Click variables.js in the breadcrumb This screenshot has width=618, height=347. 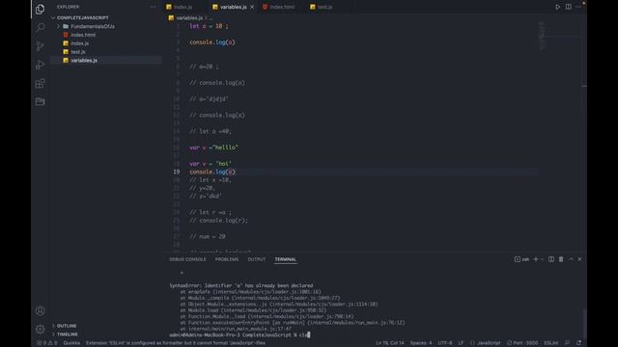click(x=189, y=17)
